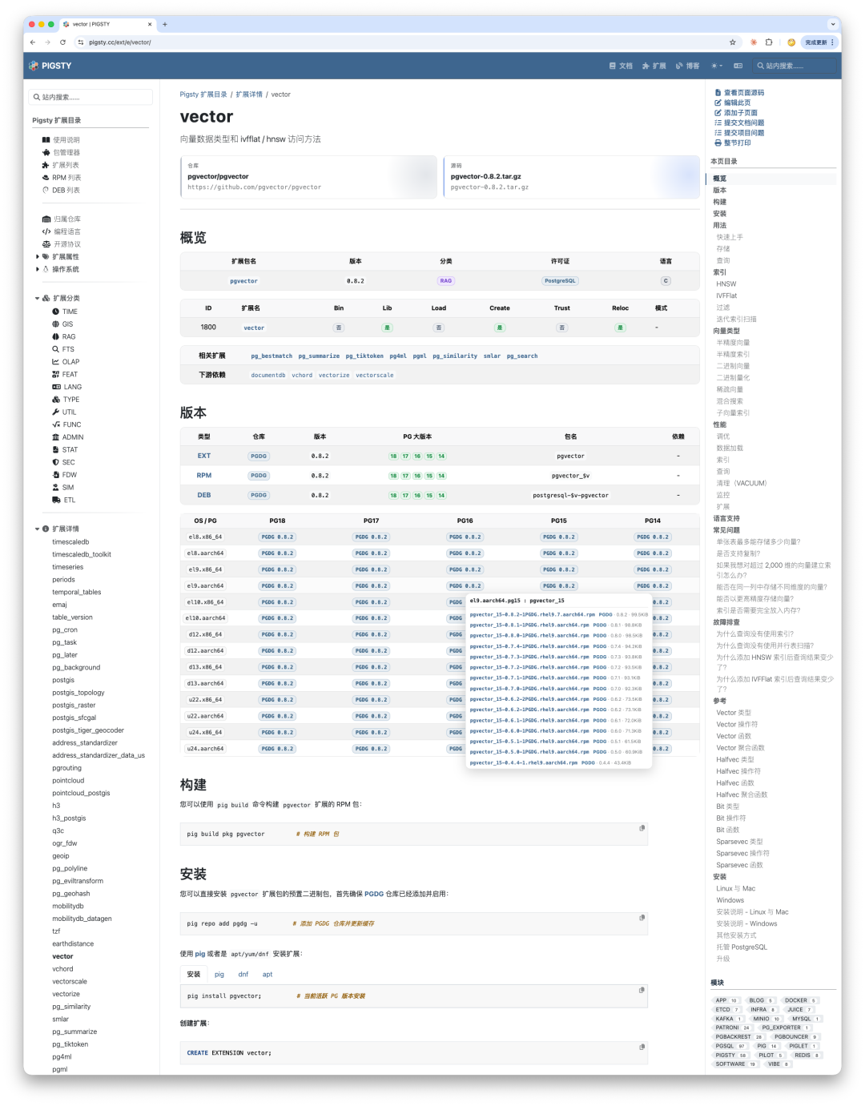
Task: Switch to the pig install tab
Action: click(x=219, y=975)
